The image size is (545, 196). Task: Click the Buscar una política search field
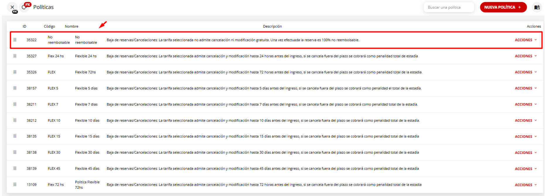(448, 7)
